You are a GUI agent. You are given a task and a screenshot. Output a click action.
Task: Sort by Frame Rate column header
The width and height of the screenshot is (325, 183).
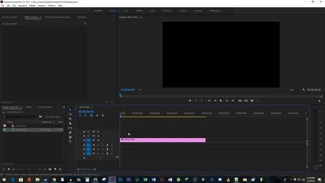pos(46,122)
